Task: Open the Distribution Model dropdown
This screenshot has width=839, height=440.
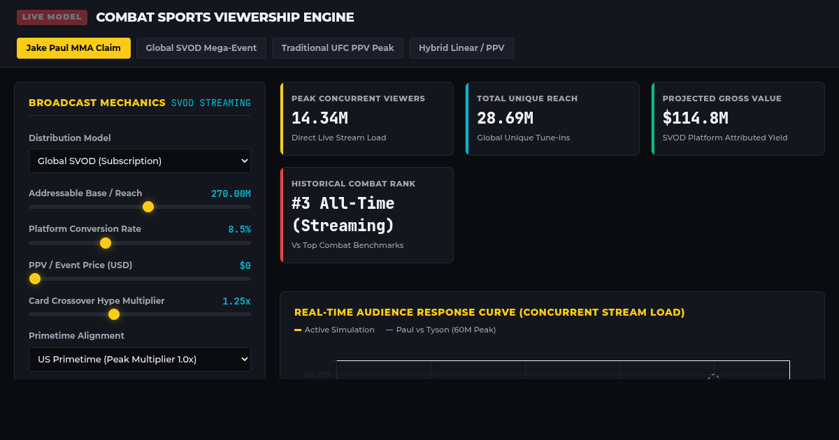Action: tap(140, 161)
